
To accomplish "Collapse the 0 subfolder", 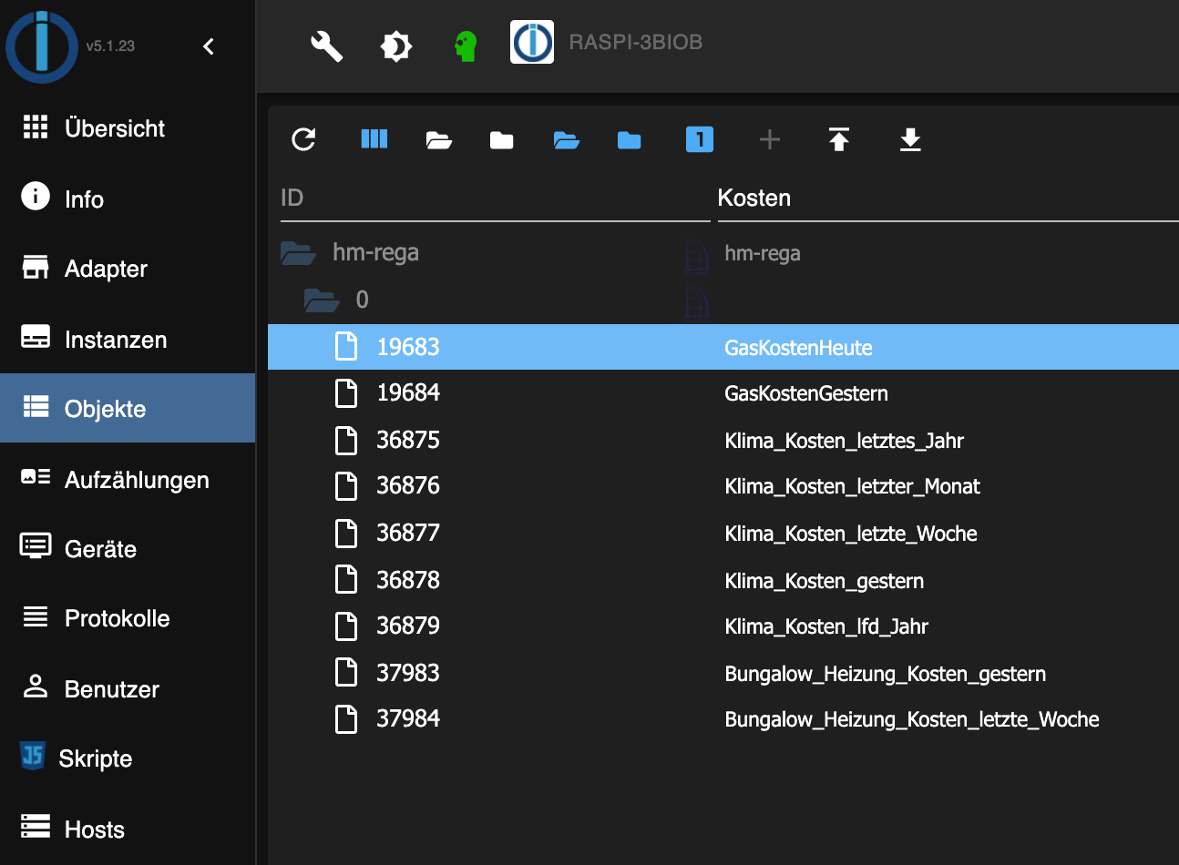I will [322, 300].
